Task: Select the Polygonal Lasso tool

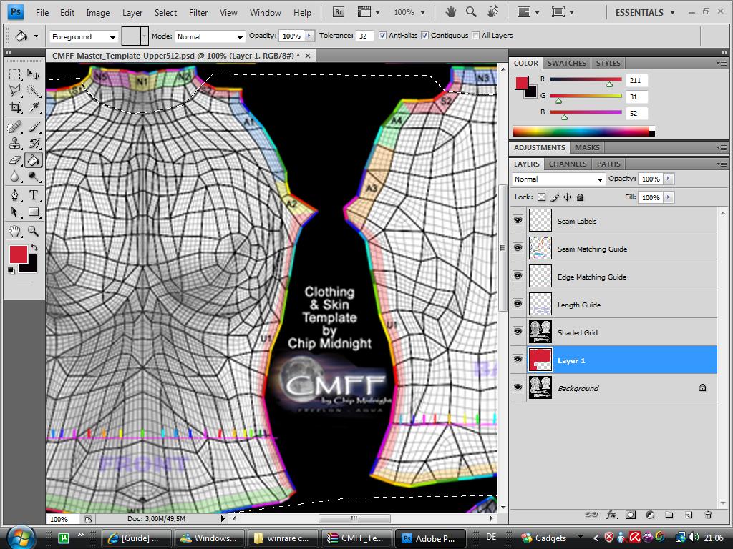Action: tap(15, 91)
